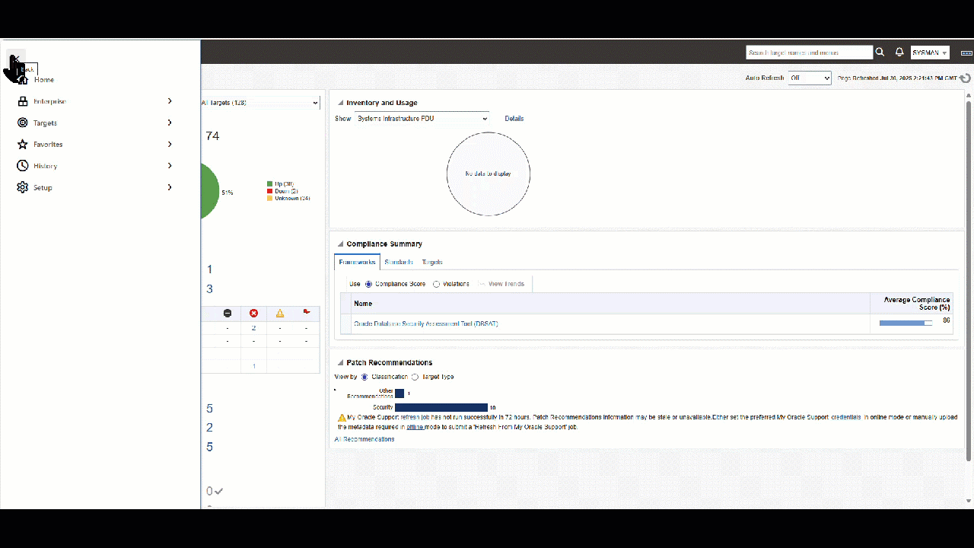
Task: Click the red Down legend swatch
Action: click(x=270, y=191)
